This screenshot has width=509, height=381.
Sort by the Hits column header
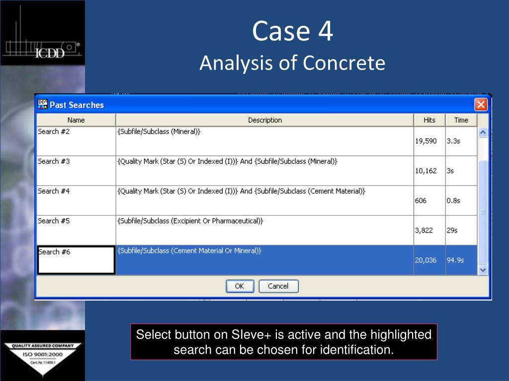[x=429, y=120]
